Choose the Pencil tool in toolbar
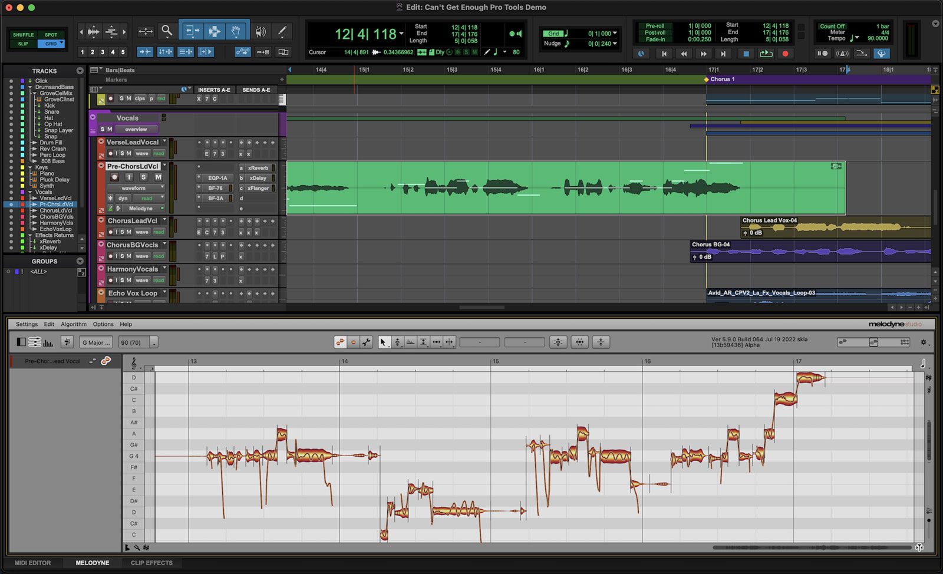The image size is (943, 574). pos(282,31)
